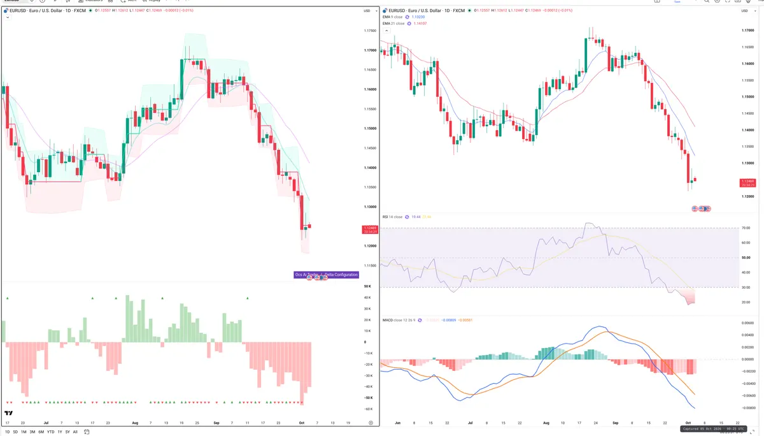Select the 1D time range
Viewport: 764px width, 436px height.
(6, 432)
